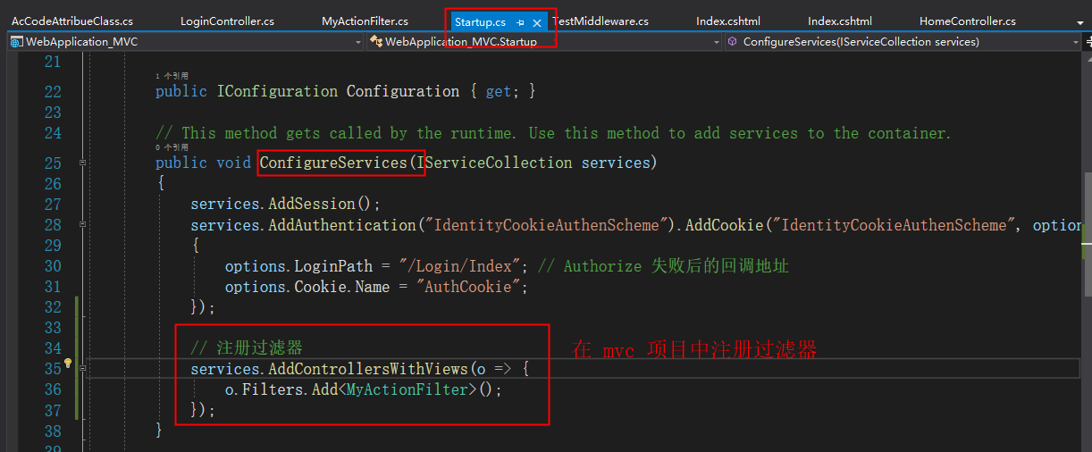Switch to the AcCodeAttribueClass.cs tab
Screen dimensions: 1092x452
point(72,21)
